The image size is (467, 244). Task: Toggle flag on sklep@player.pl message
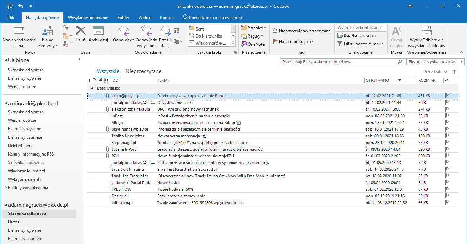[x=447, y=96]
